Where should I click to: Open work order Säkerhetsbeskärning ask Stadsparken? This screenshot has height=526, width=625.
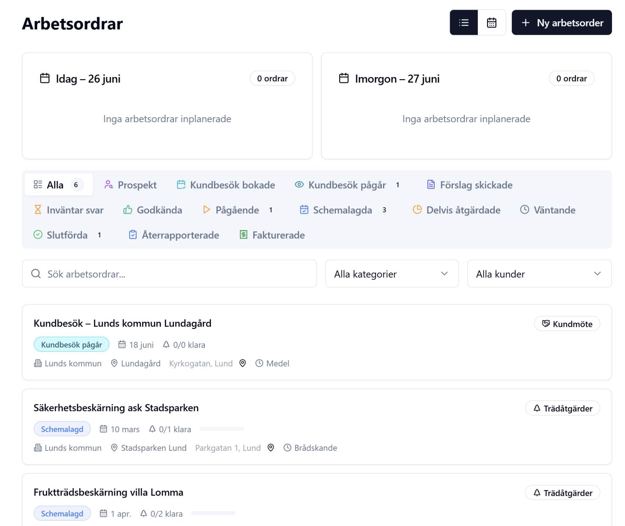(x=116, y=407)
